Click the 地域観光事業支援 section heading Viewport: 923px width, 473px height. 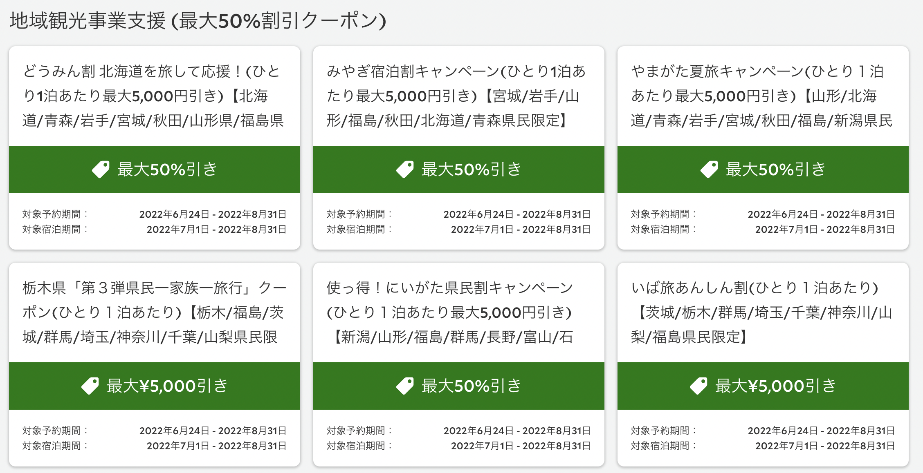(198, 21)
